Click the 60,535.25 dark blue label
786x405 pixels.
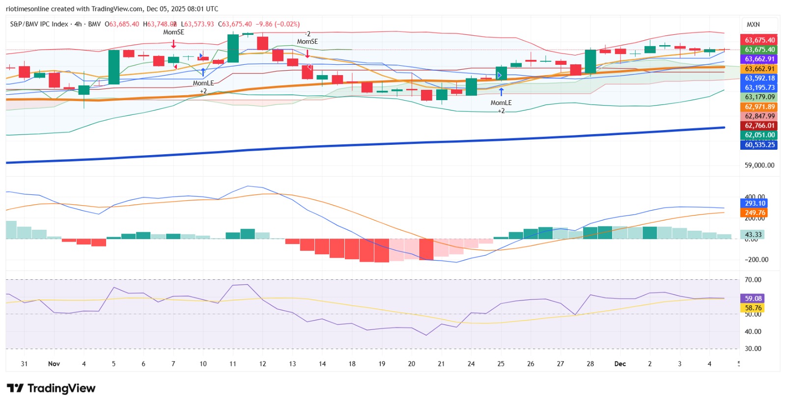click(x=759, y=145)
